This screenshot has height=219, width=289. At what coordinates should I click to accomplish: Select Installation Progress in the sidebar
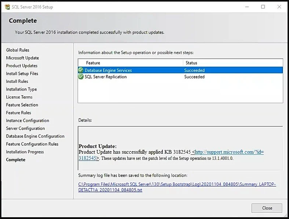click(25, 152)
